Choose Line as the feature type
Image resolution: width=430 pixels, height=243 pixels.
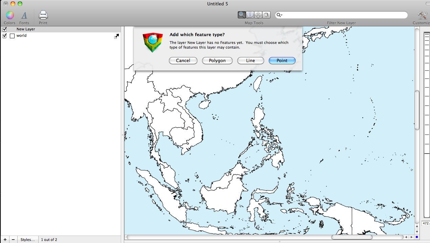(251, 61)
